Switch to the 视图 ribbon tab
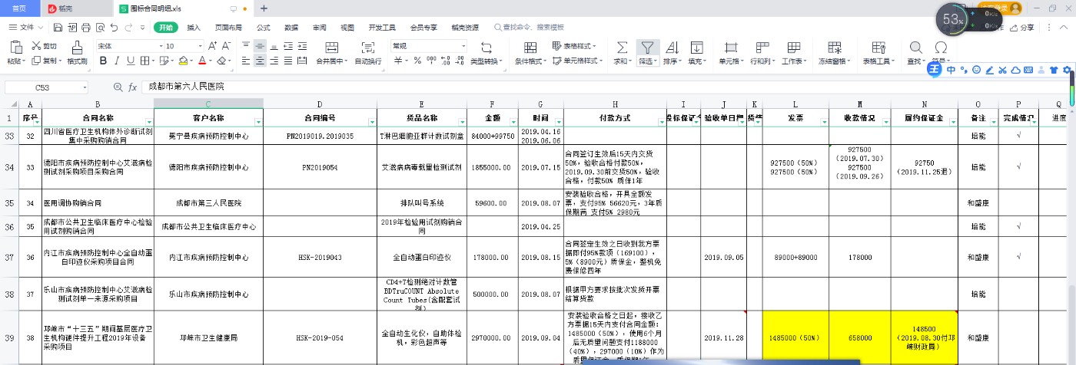 (x=347, y=27)
